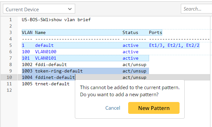Click the highlighted VLAN Name header row
Viewport: 212px width, 127px height.
[x=92, y=32]
